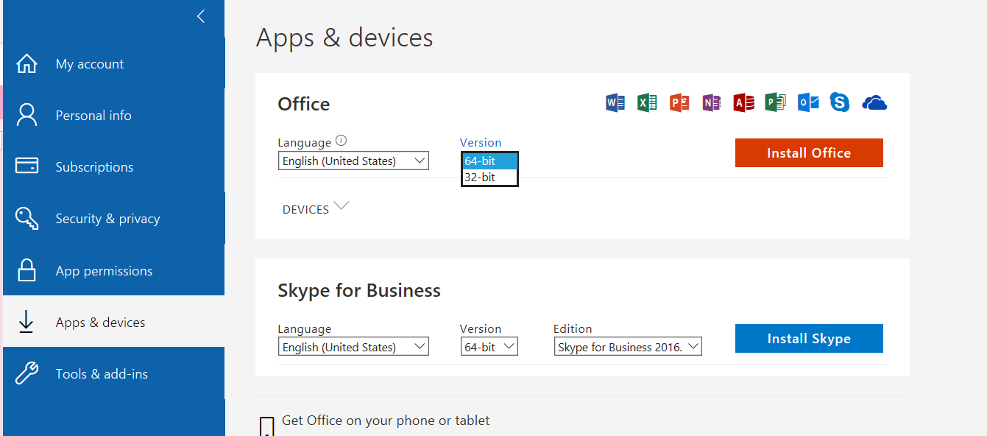Open Skype for Business Edition dropdown
The width and height of the screenshot is (987, 436).
click(628, 347)
